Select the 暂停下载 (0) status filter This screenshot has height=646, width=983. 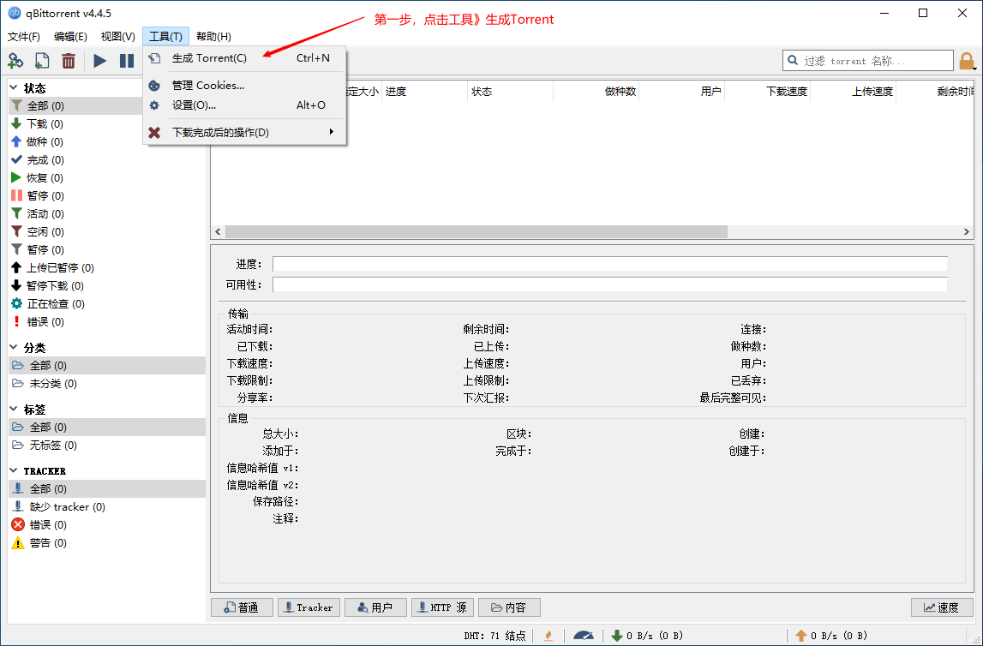(107, 285)
